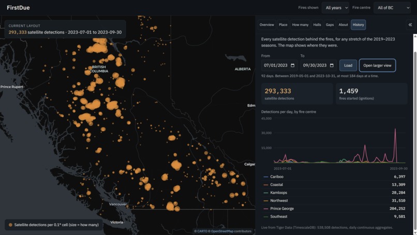417x235 pixels.
Task: Click the 1,459 fires started stat card
Action: [371, 93]
